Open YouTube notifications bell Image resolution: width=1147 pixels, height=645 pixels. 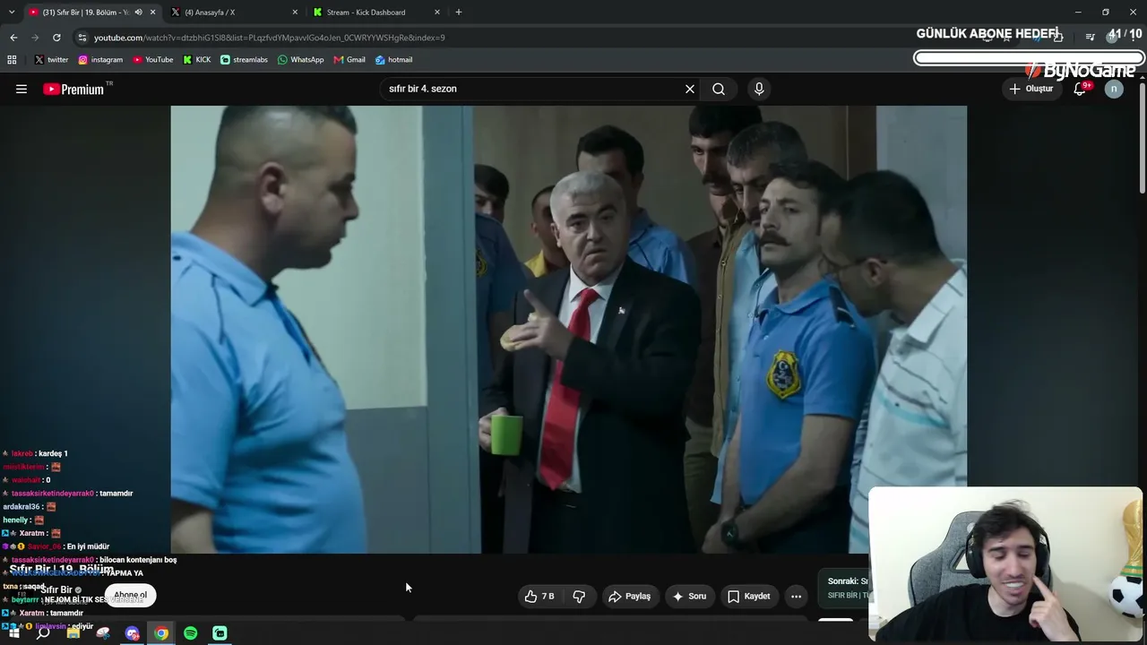pyautogui.click(x=1080, y=89)
